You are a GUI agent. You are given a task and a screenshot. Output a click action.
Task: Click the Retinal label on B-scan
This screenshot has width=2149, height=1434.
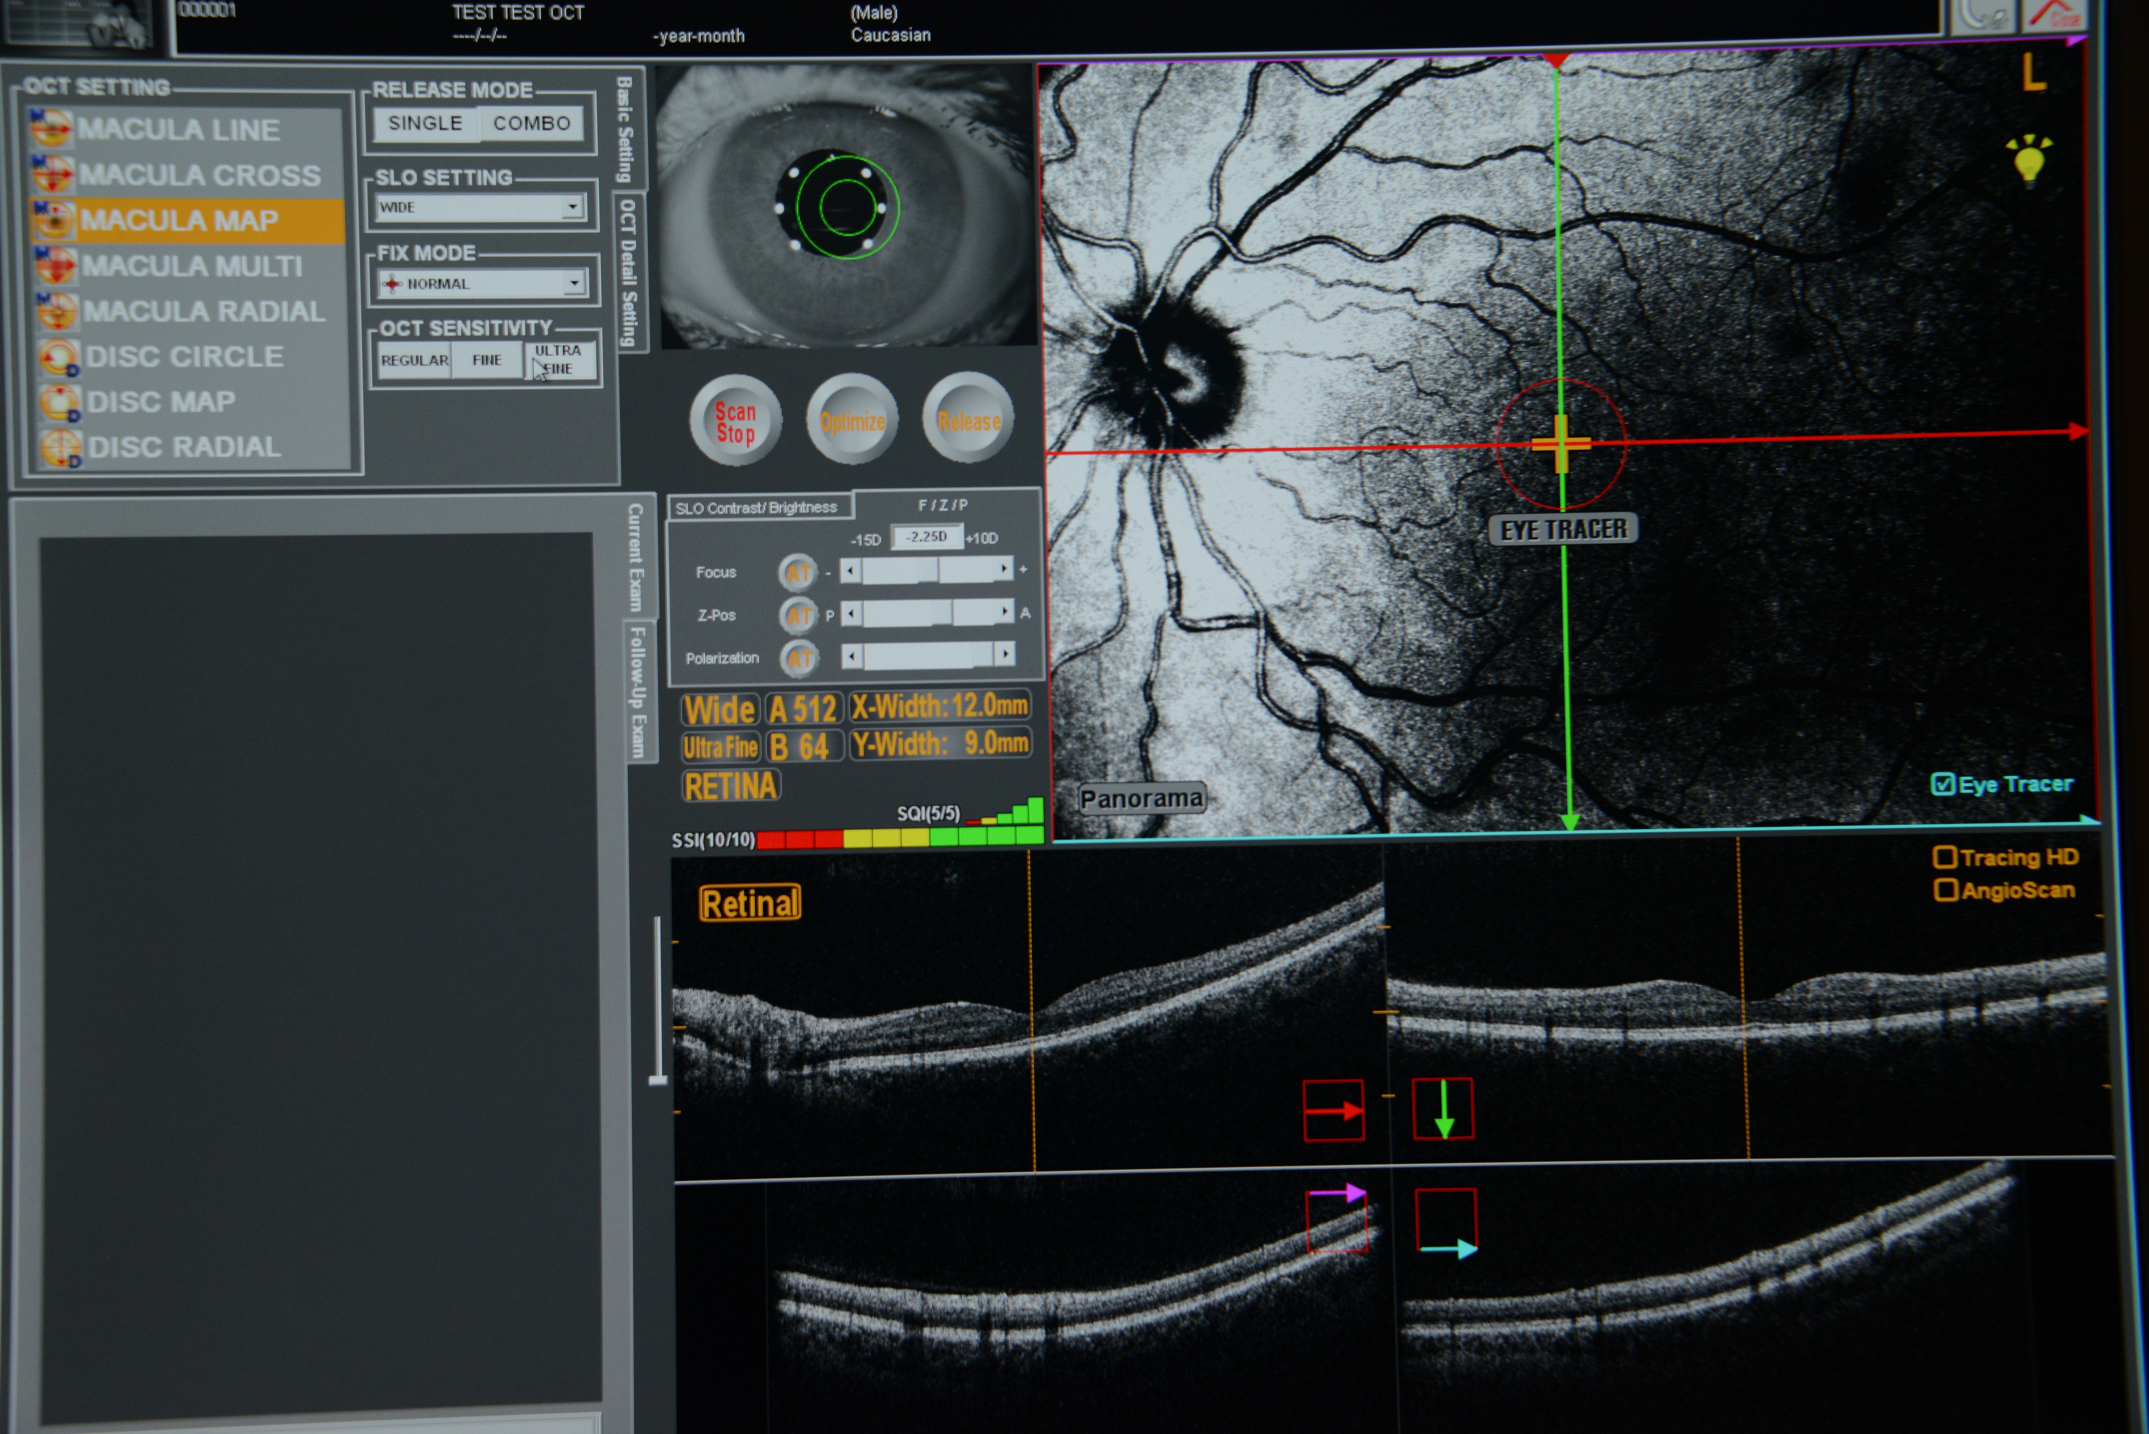click(x=750, y=904)
